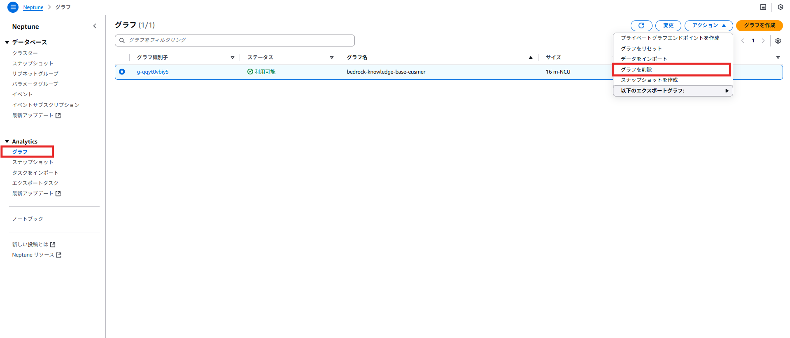Open イベント in the sidebar

tap(22, 94)
